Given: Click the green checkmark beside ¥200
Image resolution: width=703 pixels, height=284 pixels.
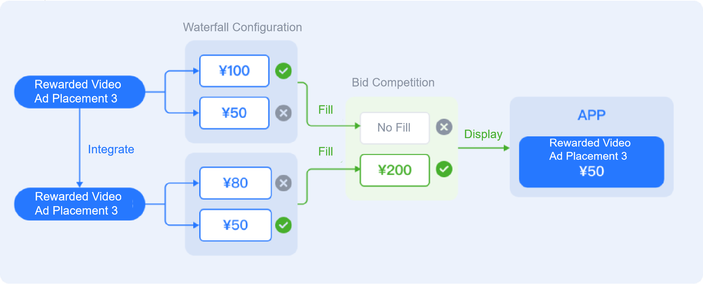Looking at the screenshot, I should 444,169.
